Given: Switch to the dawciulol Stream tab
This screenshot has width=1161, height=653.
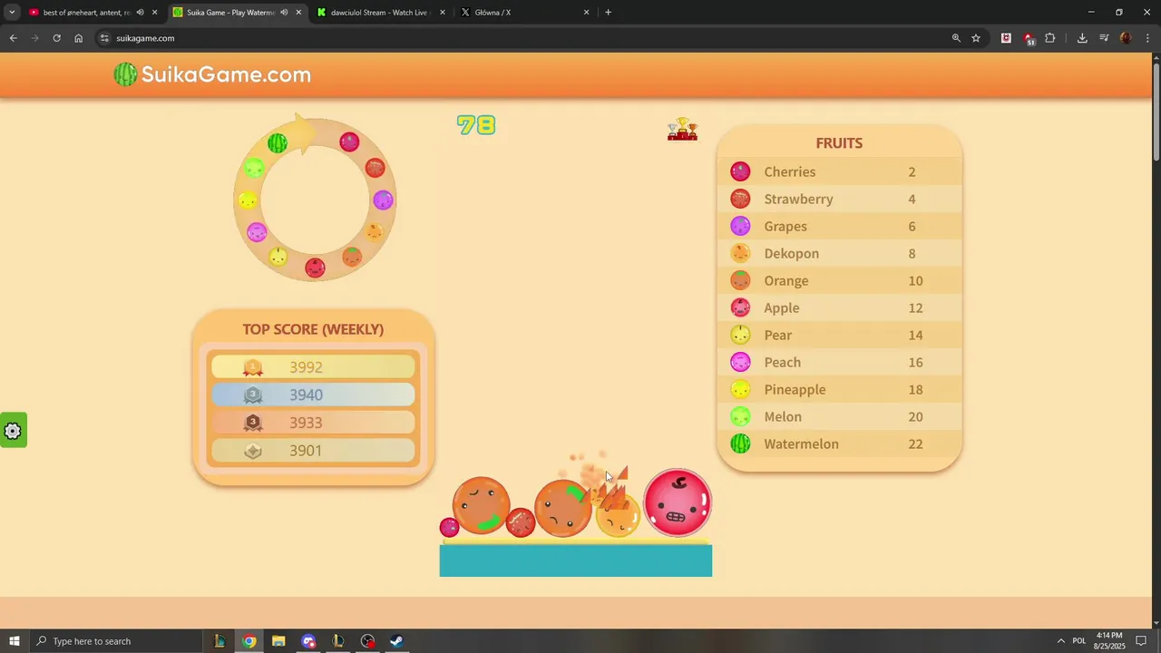Looking at the screenshot, I should (379, 13).
